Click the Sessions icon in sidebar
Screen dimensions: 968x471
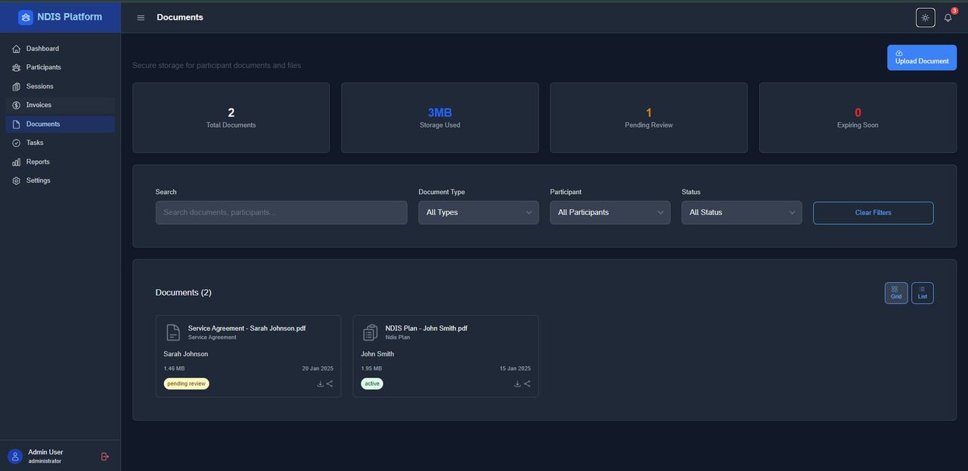(x=17, y=86)
